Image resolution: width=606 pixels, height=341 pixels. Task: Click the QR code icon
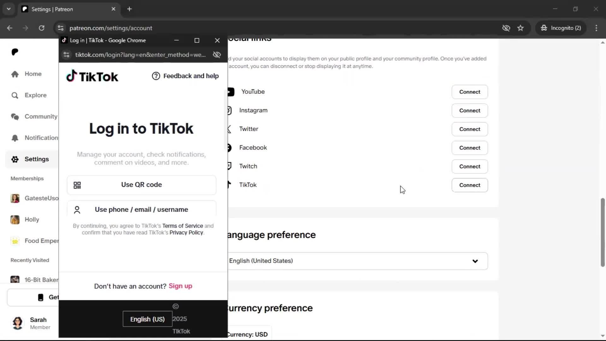tap(77, 185)
